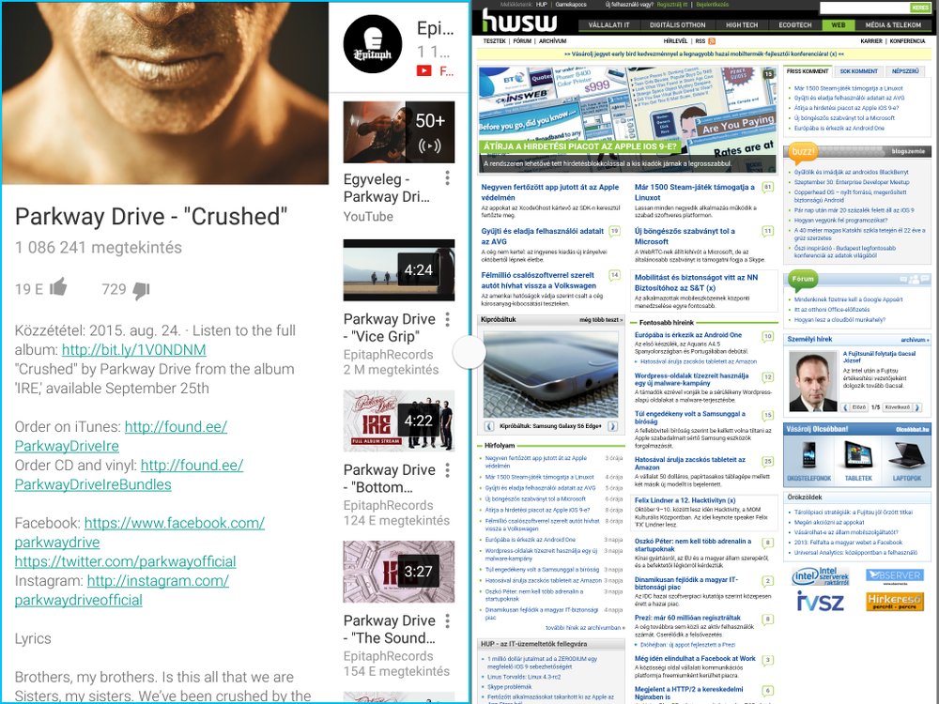Click the orange RSS feed icon
Viewport: 939px width, 704px height.
(712, 41)
